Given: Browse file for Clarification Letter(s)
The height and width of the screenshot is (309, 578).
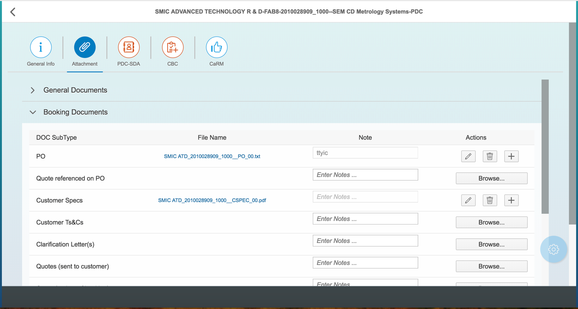Looking at the screenshot, I should tap(491, 244).
